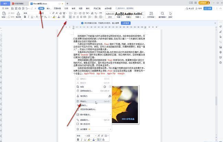
Task: Click the Bold button in ribbon
Action: [25, 17]
